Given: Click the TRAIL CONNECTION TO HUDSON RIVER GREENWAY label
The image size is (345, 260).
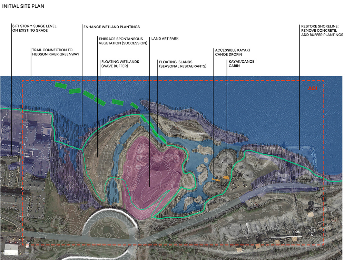Looking at the screenshot, I should (x=56, y=52).
